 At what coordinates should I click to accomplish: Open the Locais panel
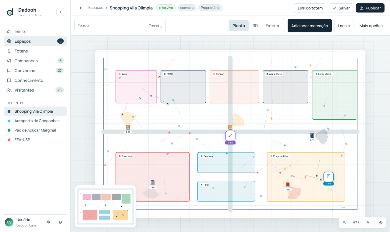[x=344, y=26]
